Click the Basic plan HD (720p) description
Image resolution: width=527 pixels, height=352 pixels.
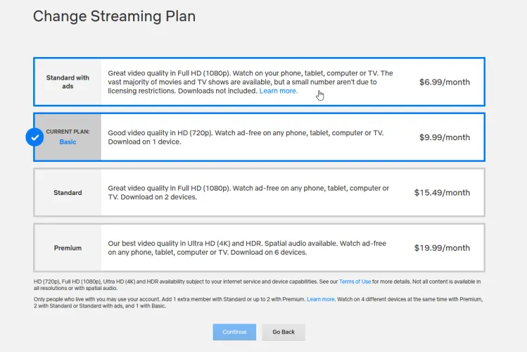(246, 137)
